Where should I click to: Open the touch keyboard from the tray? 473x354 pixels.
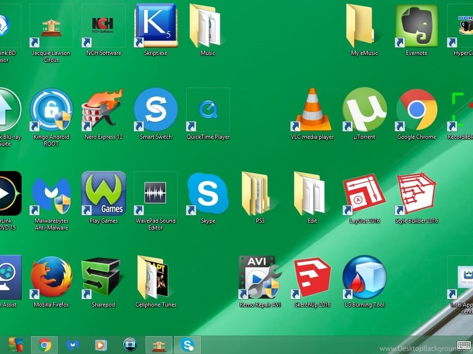pos(464,345)
